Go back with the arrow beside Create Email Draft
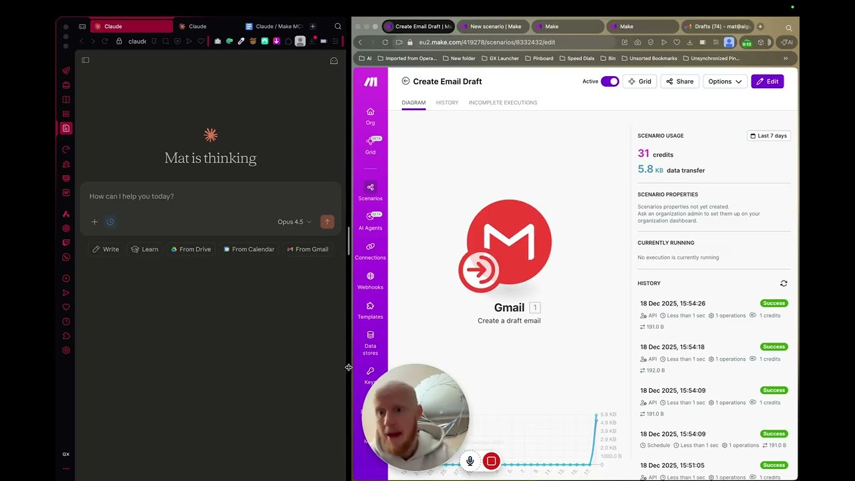 (x=405, y=81)
